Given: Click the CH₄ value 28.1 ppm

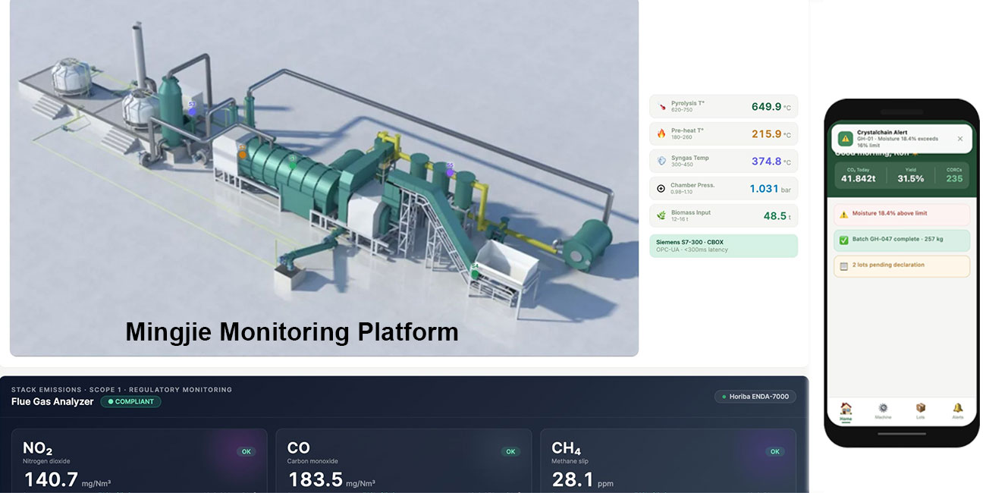Looking at the screenshot, I should pos(582,480).
